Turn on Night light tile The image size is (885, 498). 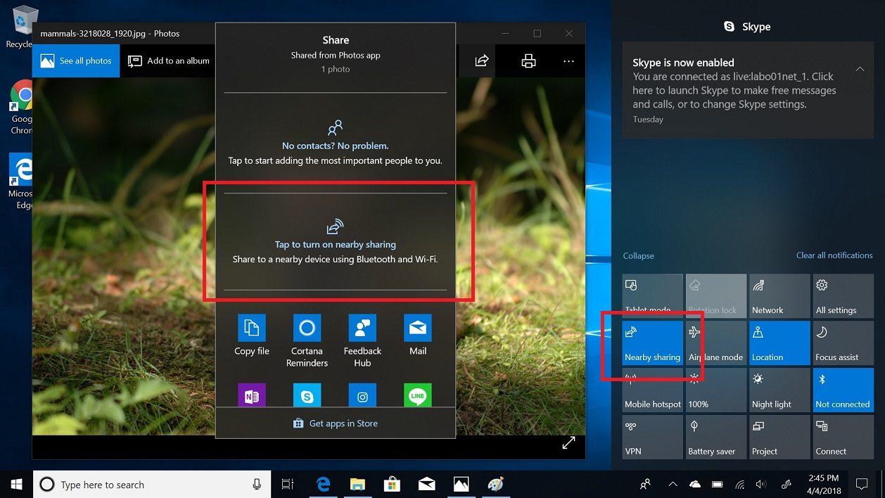[779, 390]
